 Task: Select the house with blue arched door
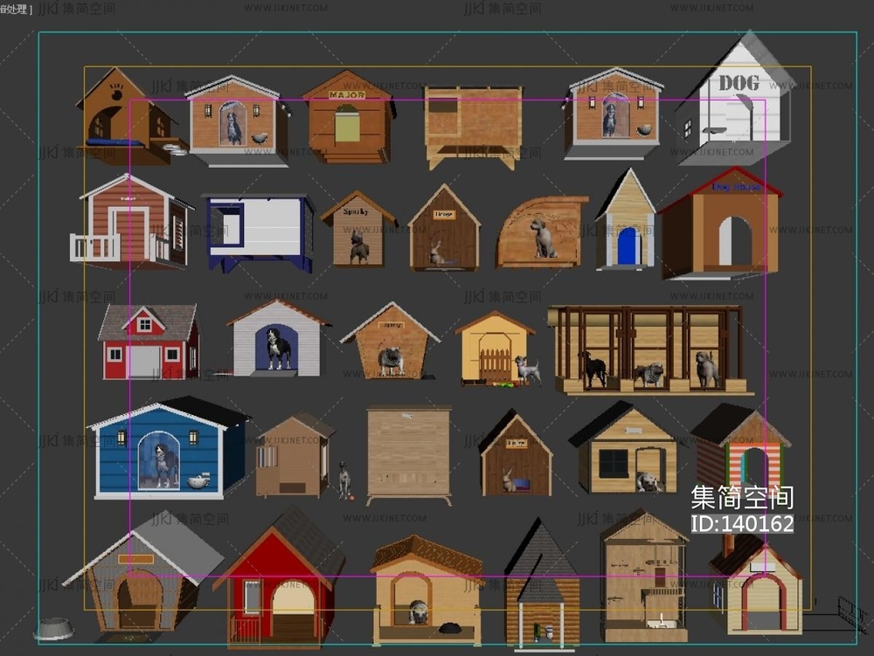627,222
